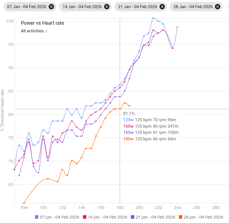Viewport: 229px width, 223px height.
Task: Select the 14 Jan - 04 Feb 2026 date chip
Action: point(82,7)
